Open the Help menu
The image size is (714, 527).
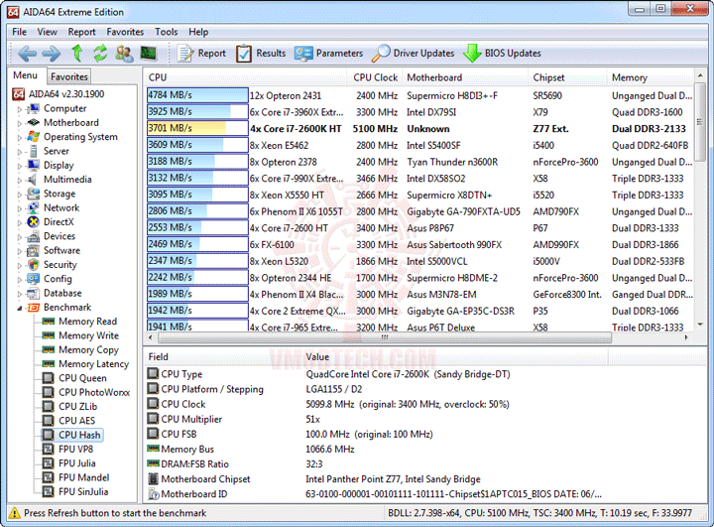[x=198, y=32]
